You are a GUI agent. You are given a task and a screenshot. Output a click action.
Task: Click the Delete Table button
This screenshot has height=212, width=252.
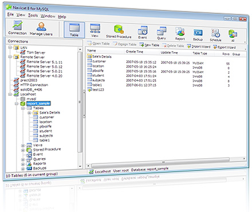[173, 46]
